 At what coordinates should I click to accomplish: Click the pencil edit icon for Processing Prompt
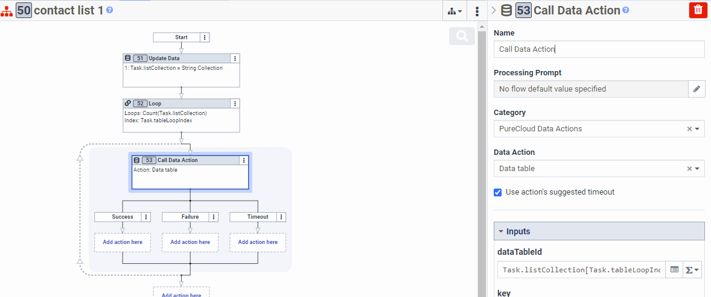pyautogui.click(x=697, y=89)
